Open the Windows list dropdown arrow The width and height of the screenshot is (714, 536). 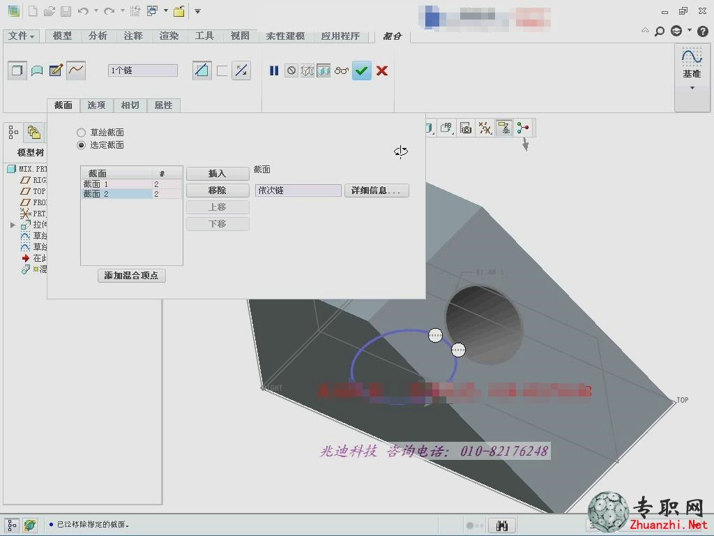pyautogui.click(x=166, y=10)
